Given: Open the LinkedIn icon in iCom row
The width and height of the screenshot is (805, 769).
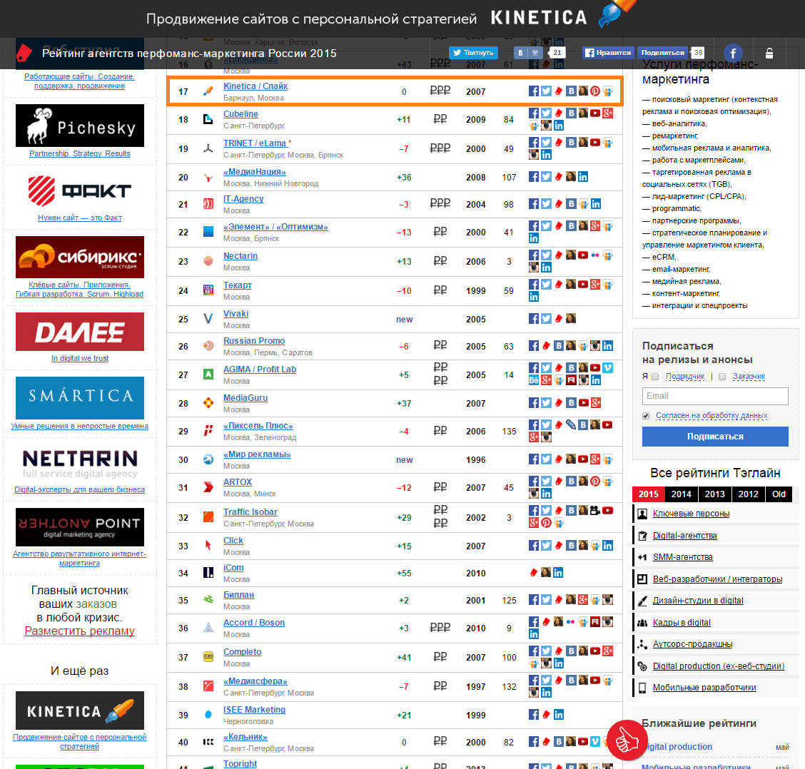Looking at the screenshot, I should (x=558, y=572).
